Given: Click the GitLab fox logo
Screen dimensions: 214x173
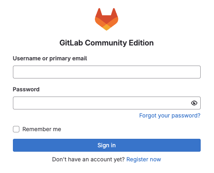Looking at the screenshot, I should pyautogui.click(x=107, y=19).
